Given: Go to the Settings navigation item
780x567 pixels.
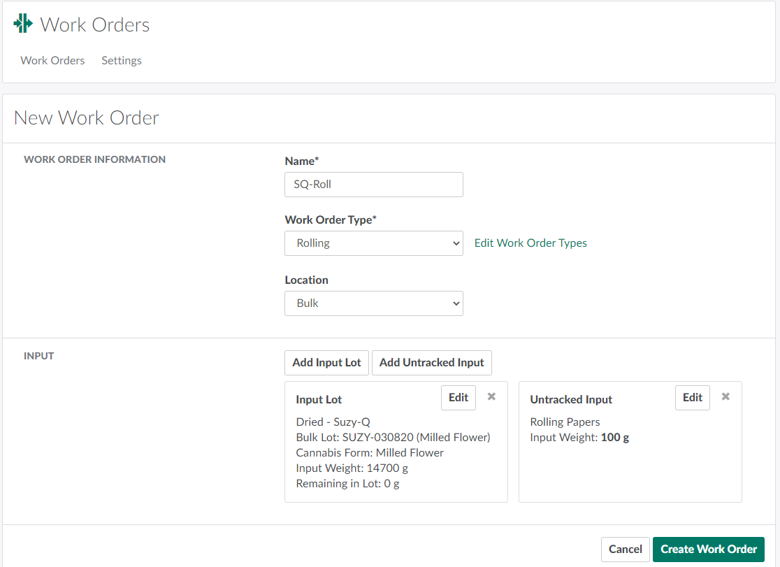Looking at the screenshot, I should pyautogui.click(x=122, y=61).
